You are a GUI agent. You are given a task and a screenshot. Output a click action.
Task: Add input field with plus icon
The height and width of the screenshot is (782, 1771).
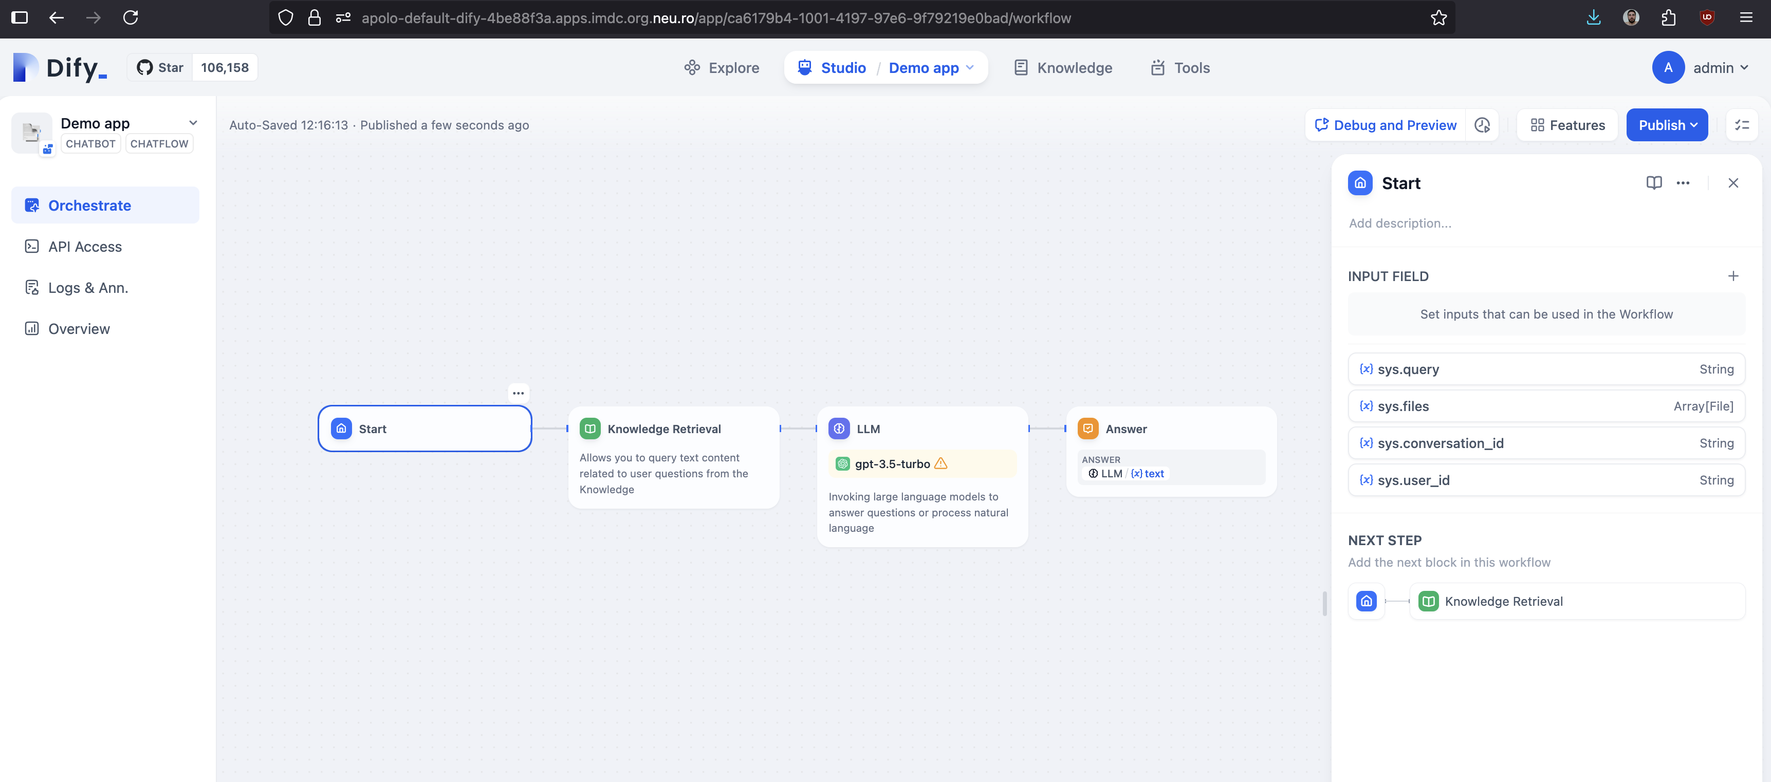pos(1732,276)
